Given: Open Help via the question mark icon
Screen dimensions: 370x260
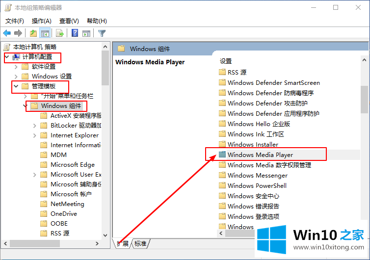Looking at the screenshot, I should (x=75, y=33).
